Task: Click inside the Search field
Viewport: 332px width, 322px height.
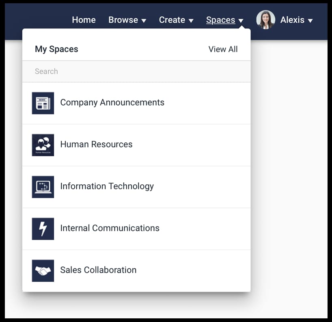Action: coord(101,71)
